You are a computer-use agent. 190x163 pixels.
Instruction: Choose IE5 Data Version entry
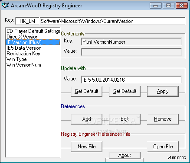[x=33, y=48]
